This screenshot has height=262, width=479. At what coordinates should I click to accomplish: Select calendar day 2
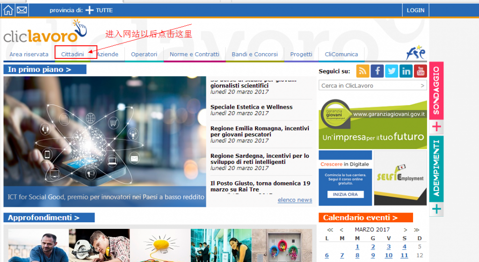tap(373, 247)
